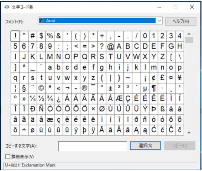202x171 pixels.
Task: Select the Ç C-cedilla character
Action: [x=128, y=99]
